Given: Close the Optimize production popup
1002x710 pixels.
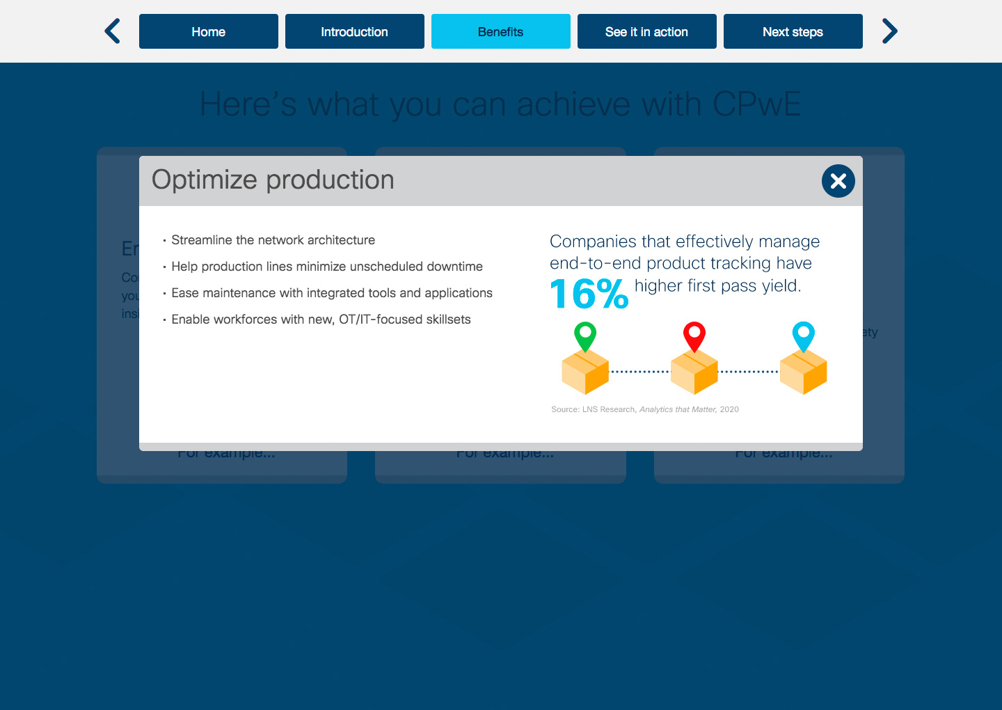Looking at the screenshot, I should pos(838,181).
